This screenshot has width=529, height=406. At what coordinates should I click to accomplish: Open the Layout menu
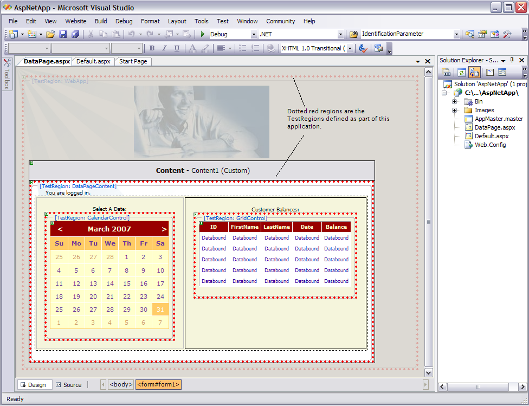point(177,21)
